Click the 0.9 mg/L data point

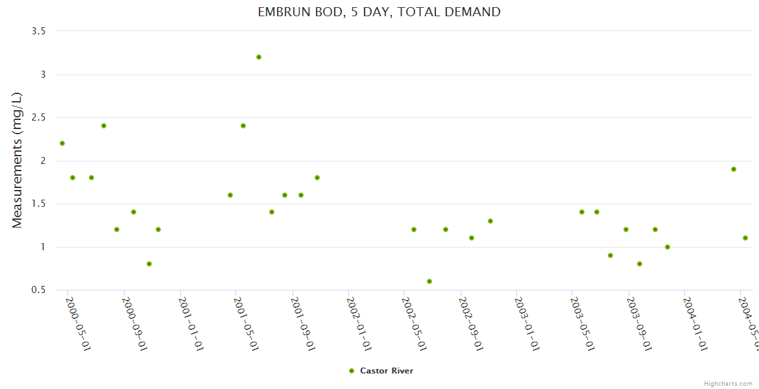click(610, 255)
